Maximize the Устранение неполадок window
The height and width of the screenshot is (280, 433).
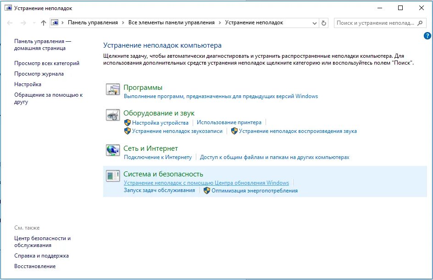pyautogui.click(x=400, y=8)
